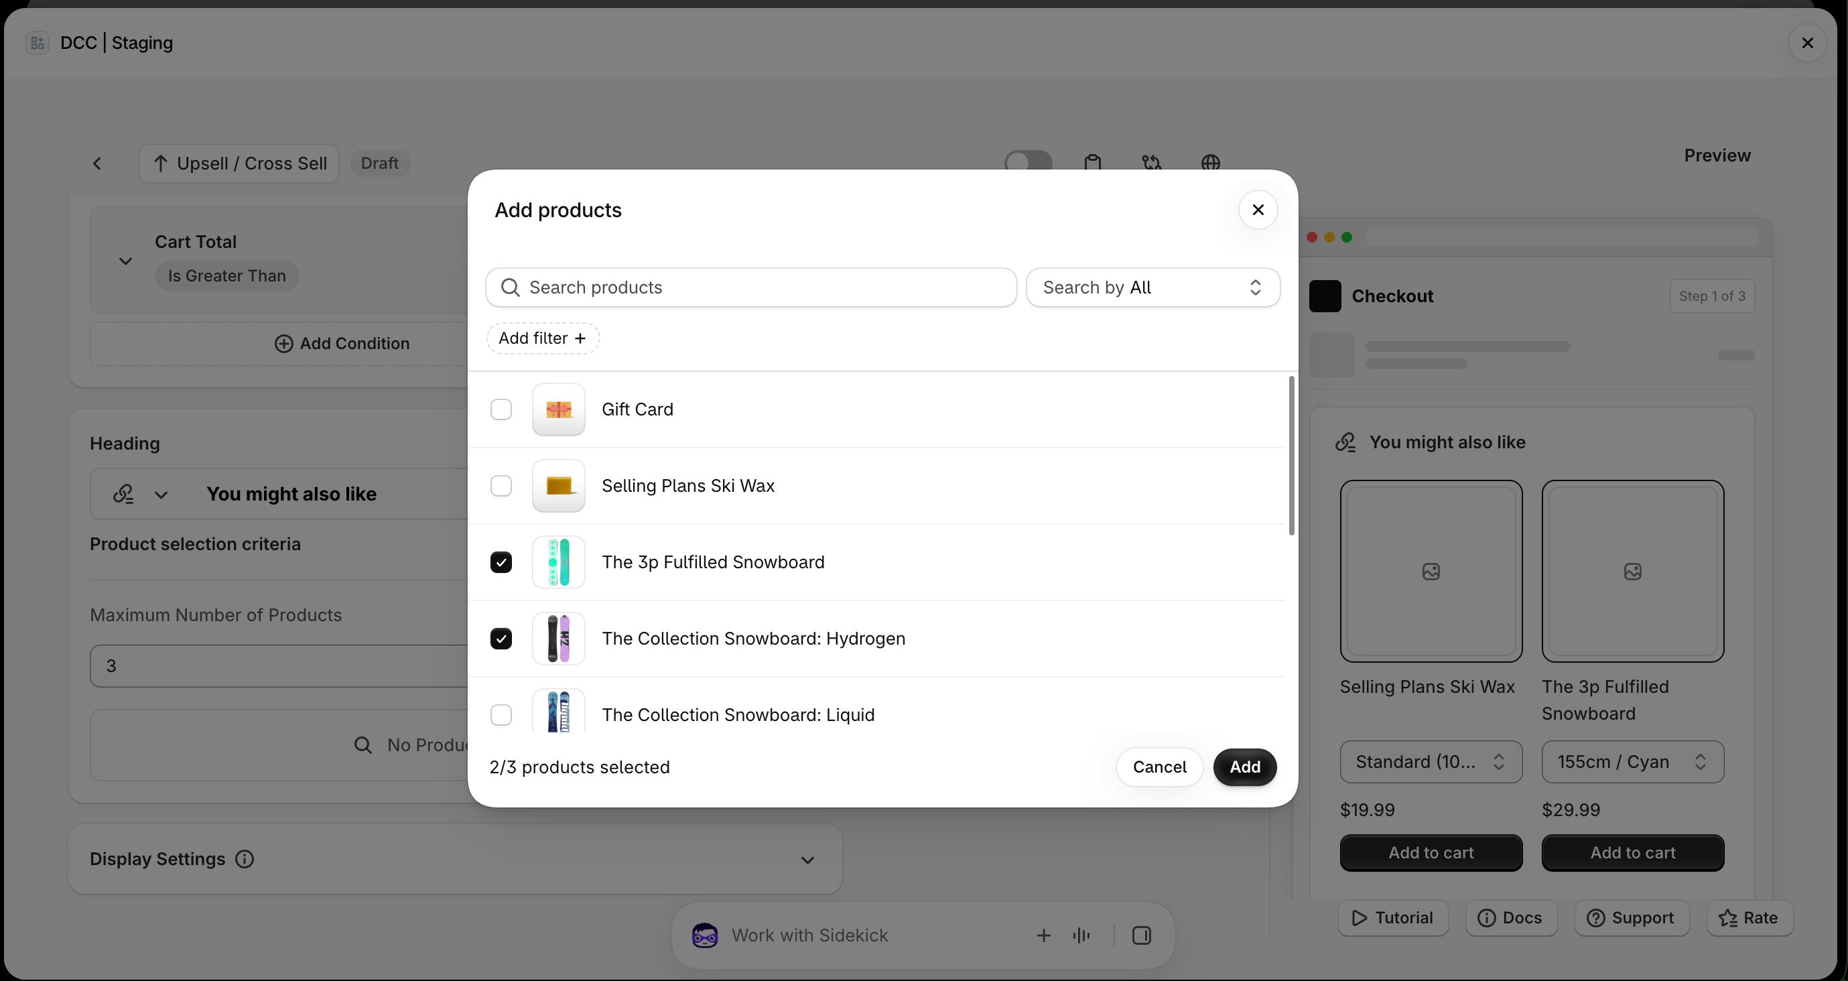Viewport: 1848px width, 981px height.
Task: Click the Search products input field
Action: (x=751, y=287)
